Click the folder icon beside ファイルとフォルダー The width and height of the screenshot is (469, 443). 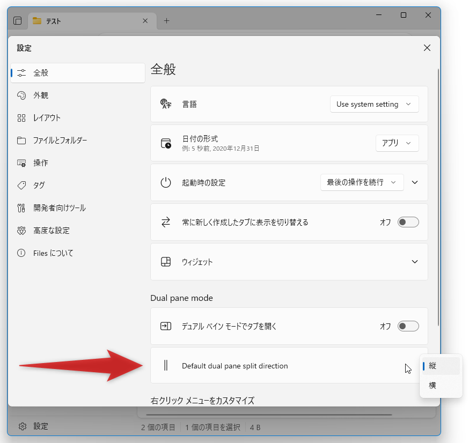point(21,140)
